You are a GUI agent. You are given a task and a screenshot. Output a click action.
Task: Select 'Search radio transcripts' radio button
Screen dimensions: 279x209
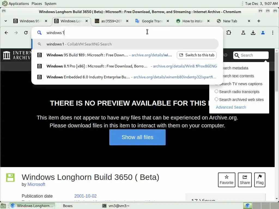click(x=216, y=91)
